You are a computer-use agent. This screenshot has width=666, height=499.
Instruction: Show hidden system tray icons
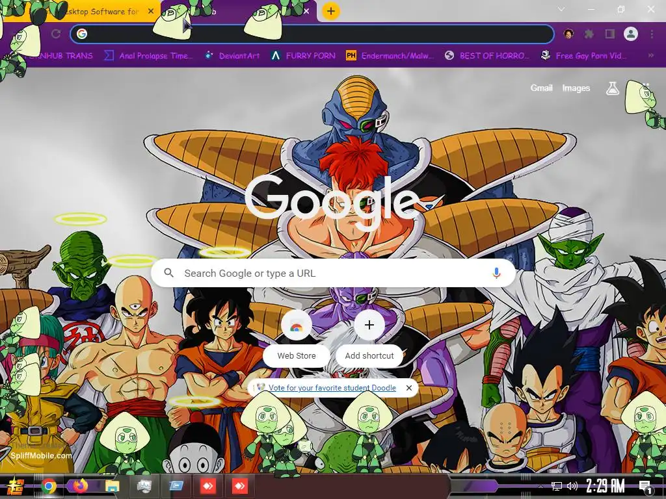click(x=540, y=486)
